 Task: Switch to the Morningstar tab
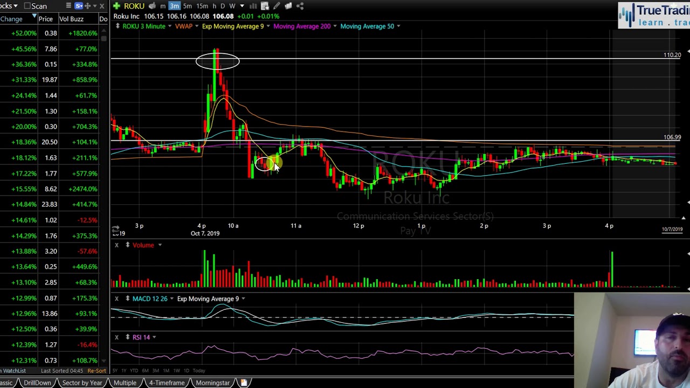pyautogui.click(x=212, y=383)
